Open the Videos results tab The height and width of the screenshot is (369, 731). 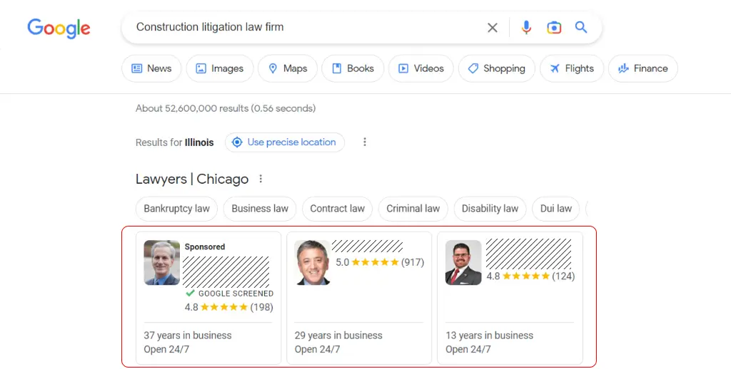point(420,68)
